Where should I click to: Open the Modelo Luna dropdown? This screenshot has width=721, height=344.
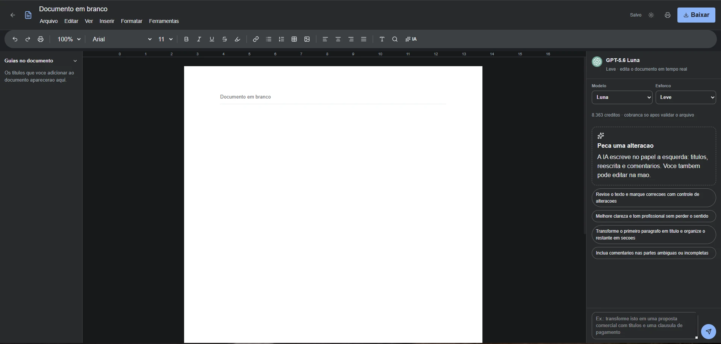[622, 97]
